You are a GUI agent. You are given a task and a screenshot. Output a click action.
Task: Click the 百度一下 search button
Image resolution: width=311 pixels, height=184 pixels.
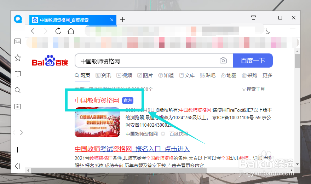click(x=253, y=61)
